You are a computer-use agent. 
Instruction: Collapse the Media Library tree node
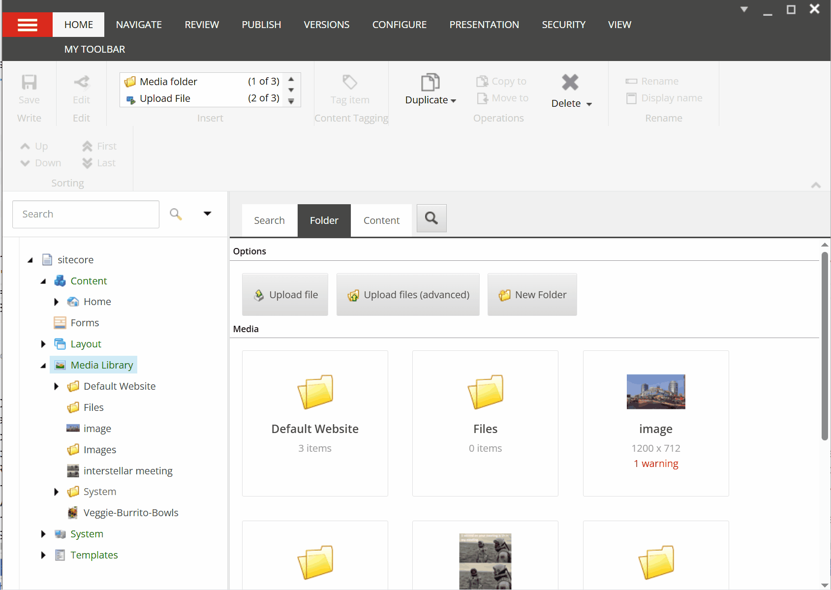tap(43, 365)
